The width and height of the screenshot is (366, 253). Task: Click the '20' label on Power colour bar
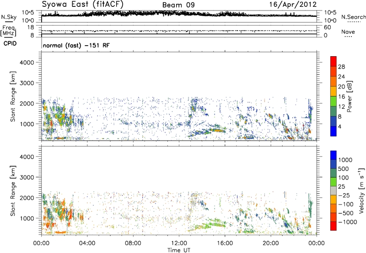point(341,87)
